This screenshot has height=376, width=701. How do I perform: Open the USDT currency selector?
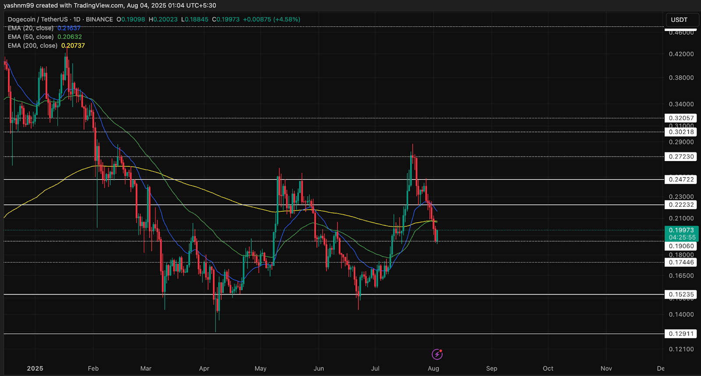click(x=679, y=20)
